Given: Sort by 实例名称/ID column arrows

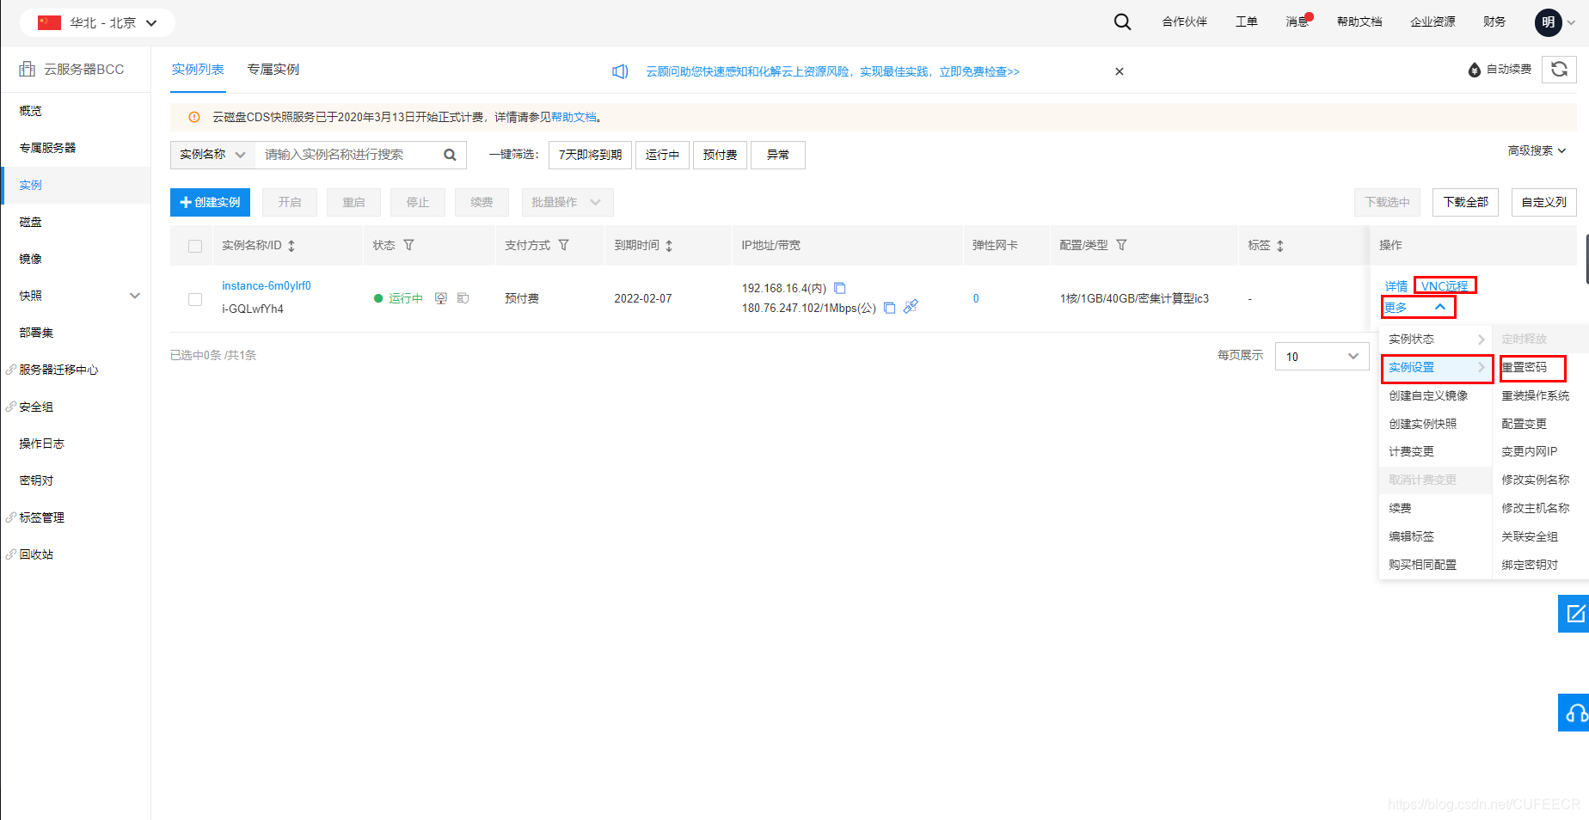Looking at the screenshot, I should point(291,246).
